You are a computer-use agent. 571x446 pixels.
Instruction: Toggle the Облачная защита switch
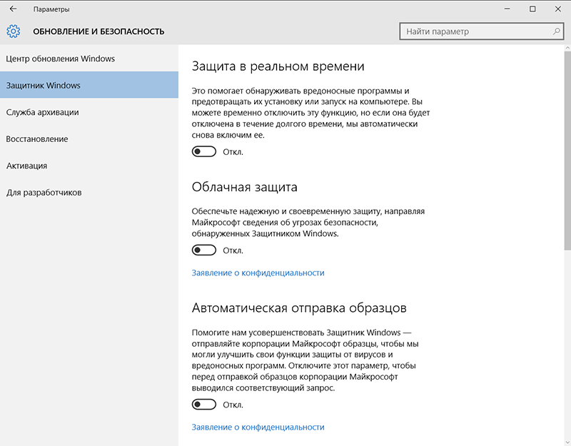(x=204, y=250)
